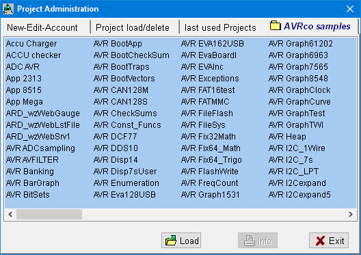The image size is (361, 255).
Task: Select AVR CAN128M sample
Action: tap(121, 90)
